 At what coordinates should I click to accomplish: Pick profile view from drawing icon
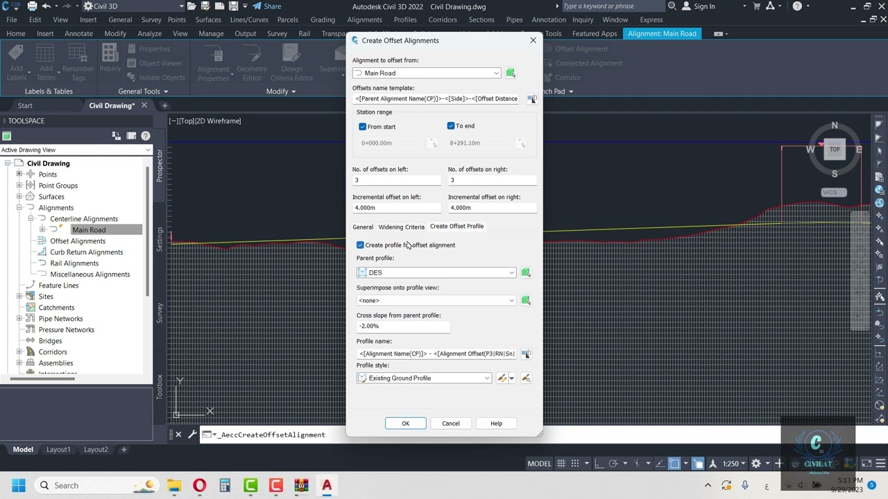tap(526, 300)
